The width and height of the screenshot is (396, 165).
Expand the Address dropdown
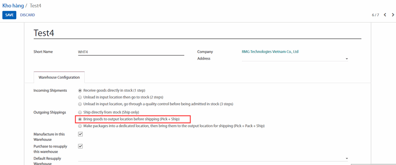346,59
